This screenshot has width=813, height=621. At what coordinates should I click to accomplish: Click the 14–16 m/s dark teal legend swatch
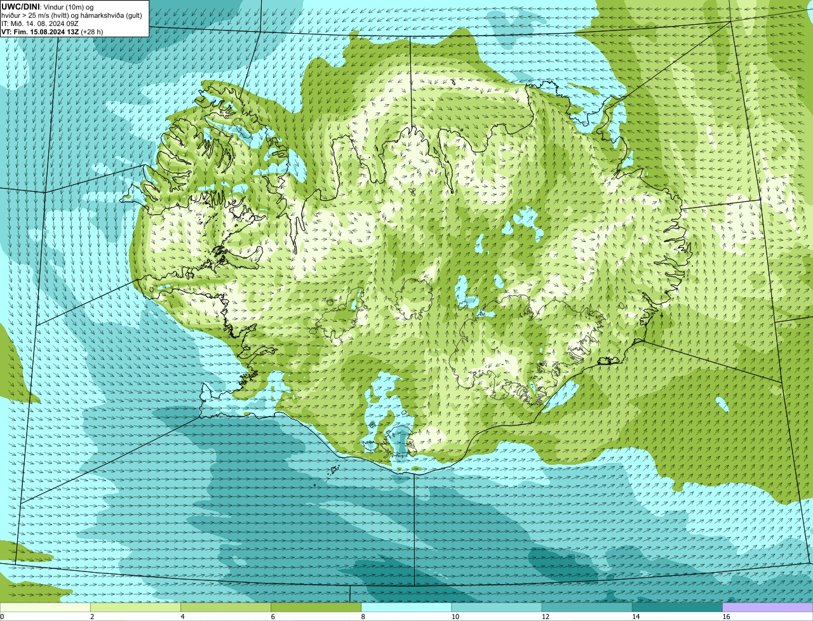pos(677,607)
